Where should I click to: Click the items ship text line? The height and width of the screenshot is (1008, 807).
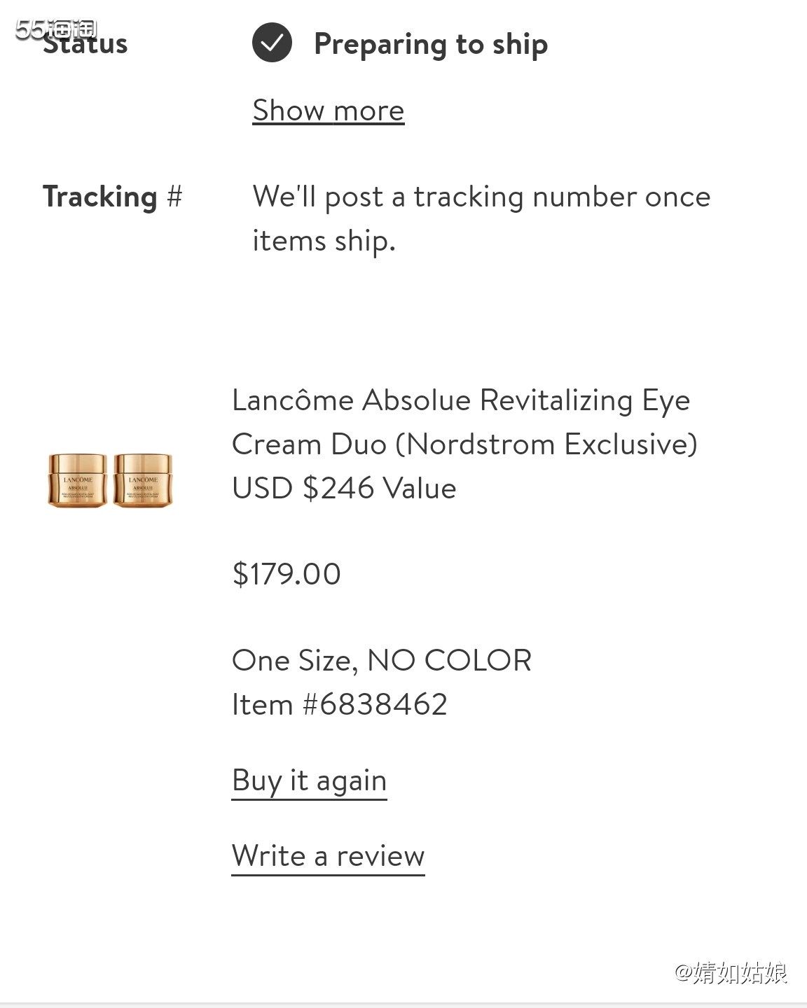(324, 241)
